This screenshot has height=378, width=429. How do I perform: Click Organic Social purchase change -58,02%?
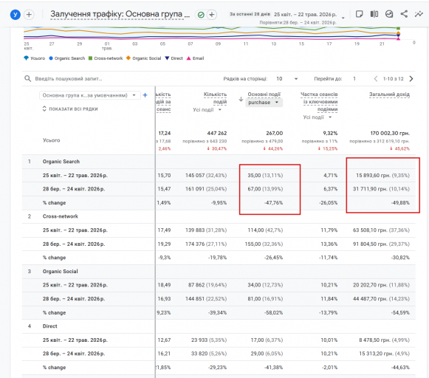click(274, 312)
